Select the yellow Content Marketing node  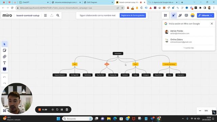click(170, 64)
